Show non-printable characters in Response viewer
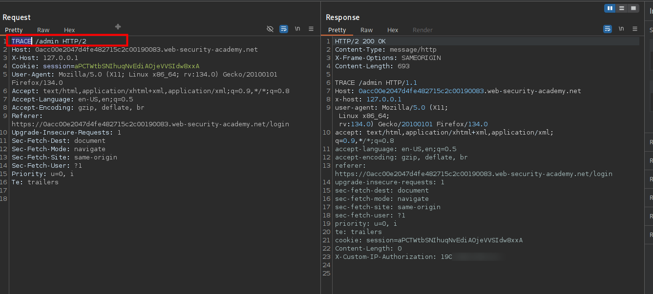 coord(621,29)
